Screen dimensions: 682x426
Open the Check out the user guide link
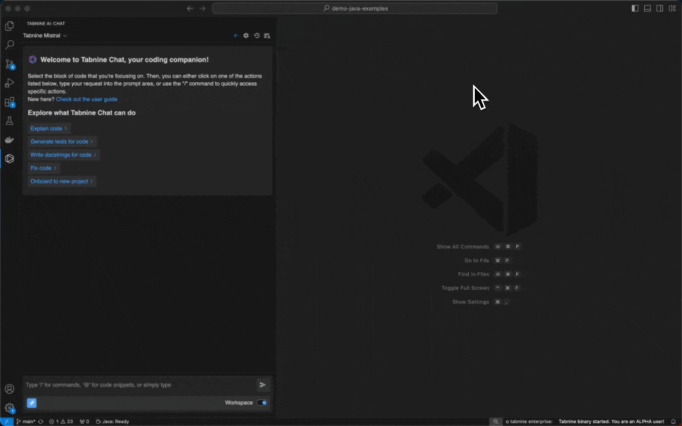pyautogui.click(x=86, y=99)
